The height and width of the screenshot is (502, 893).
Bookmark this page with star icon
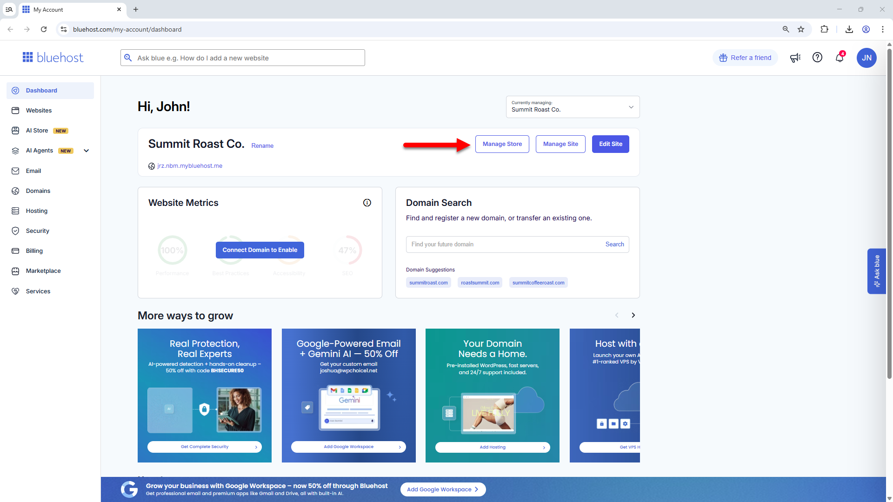[x=801, y=29]
